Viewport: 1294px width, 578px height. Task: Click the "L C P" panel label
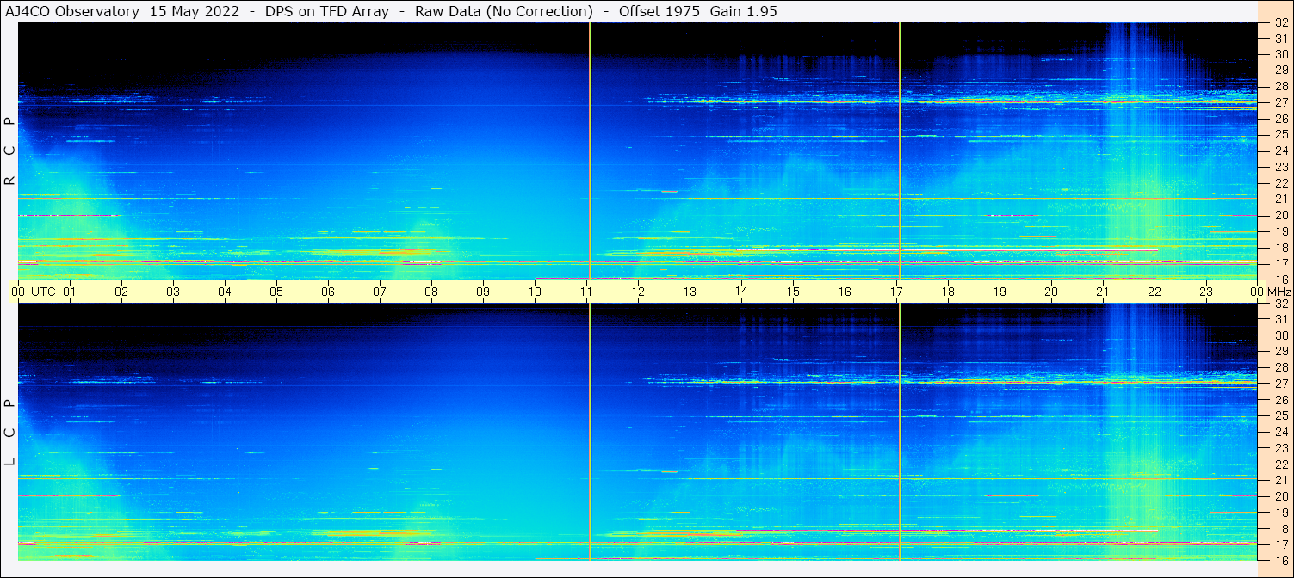pyautogui.click(x=9, y=433)
